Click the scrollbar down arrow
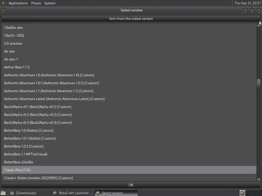Viewport: 262px width, 196px height. coord(259,179)
